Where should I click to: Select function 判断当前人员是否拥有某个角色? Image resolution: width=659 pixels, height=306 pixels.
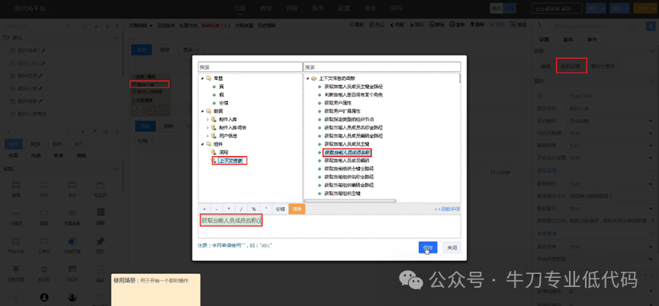[353, 94]
